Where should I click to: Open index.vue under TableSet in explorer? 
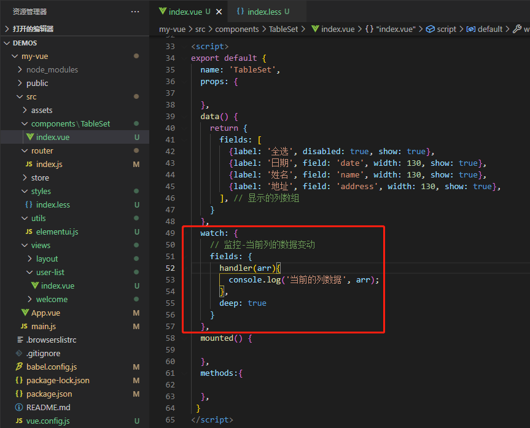(75, 138)
